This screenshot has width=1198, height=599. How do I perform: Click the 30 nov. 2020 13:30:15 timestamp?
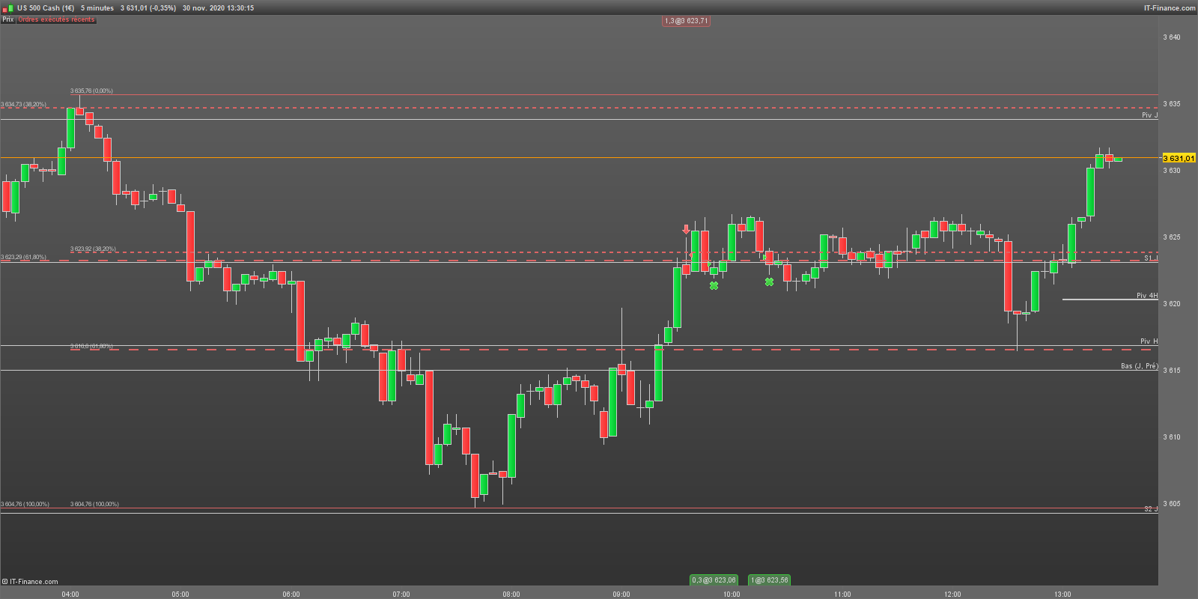tap(218, 8)
